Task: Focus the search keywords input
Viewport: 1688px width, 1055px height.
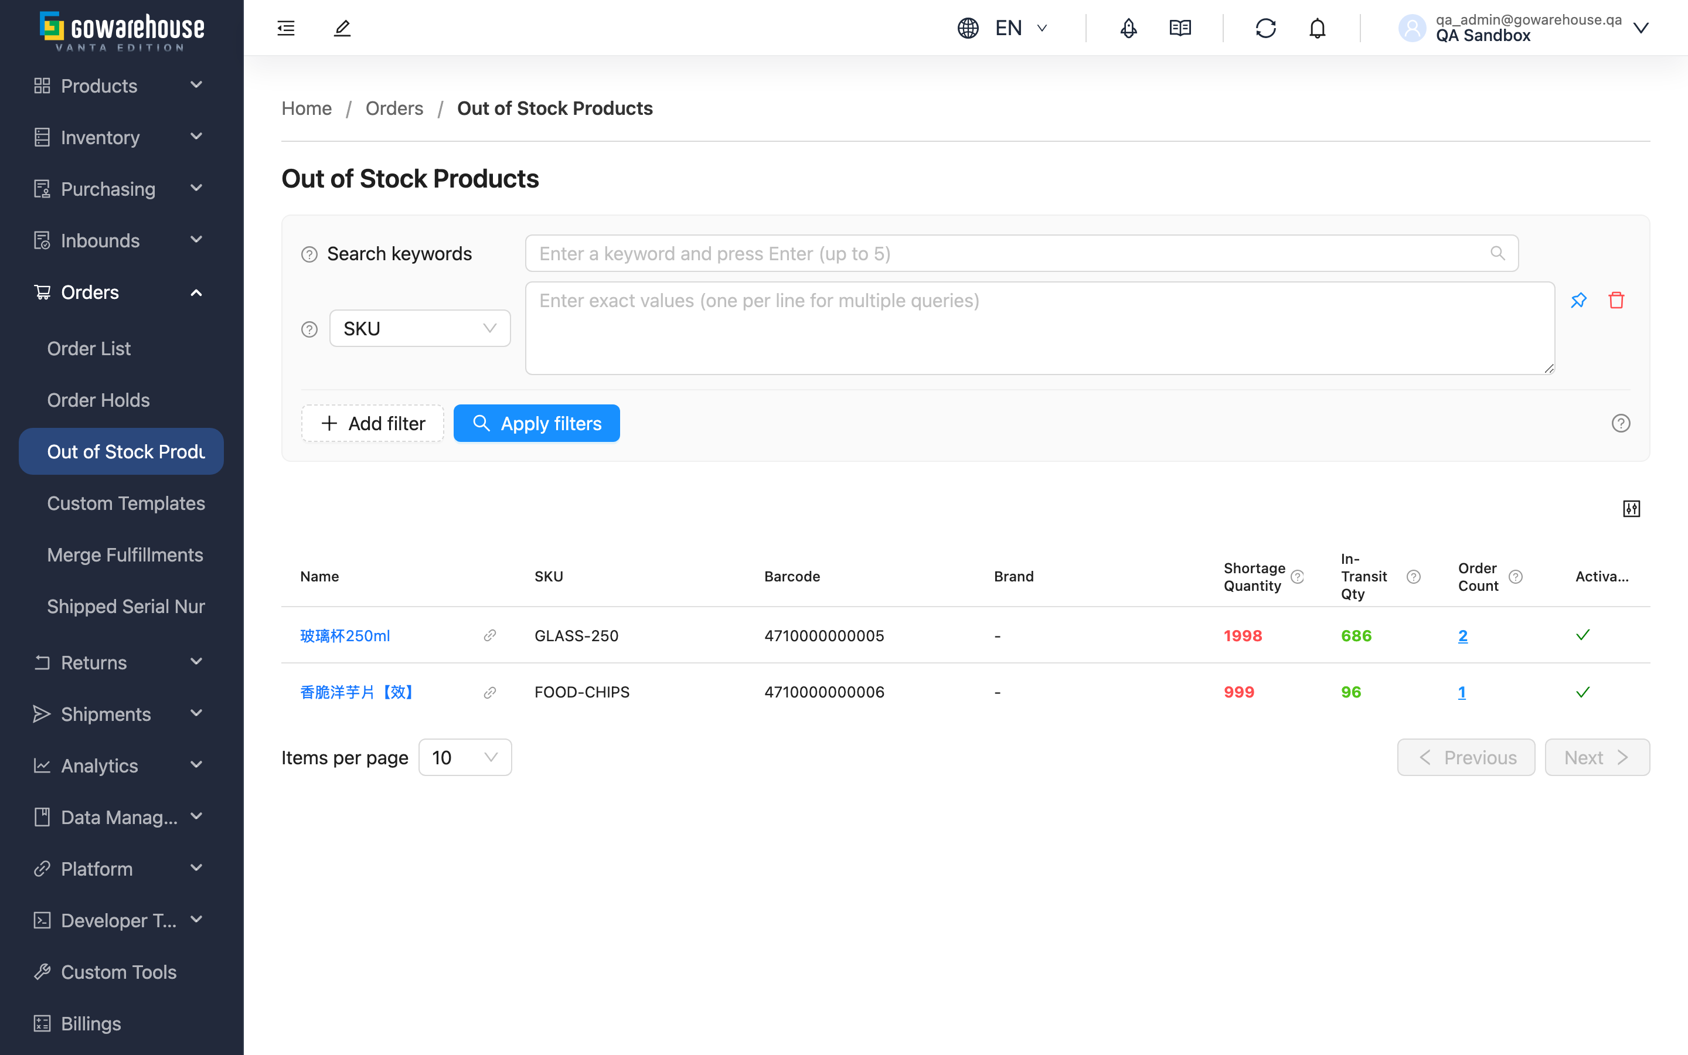Action: coord(1021,253)
